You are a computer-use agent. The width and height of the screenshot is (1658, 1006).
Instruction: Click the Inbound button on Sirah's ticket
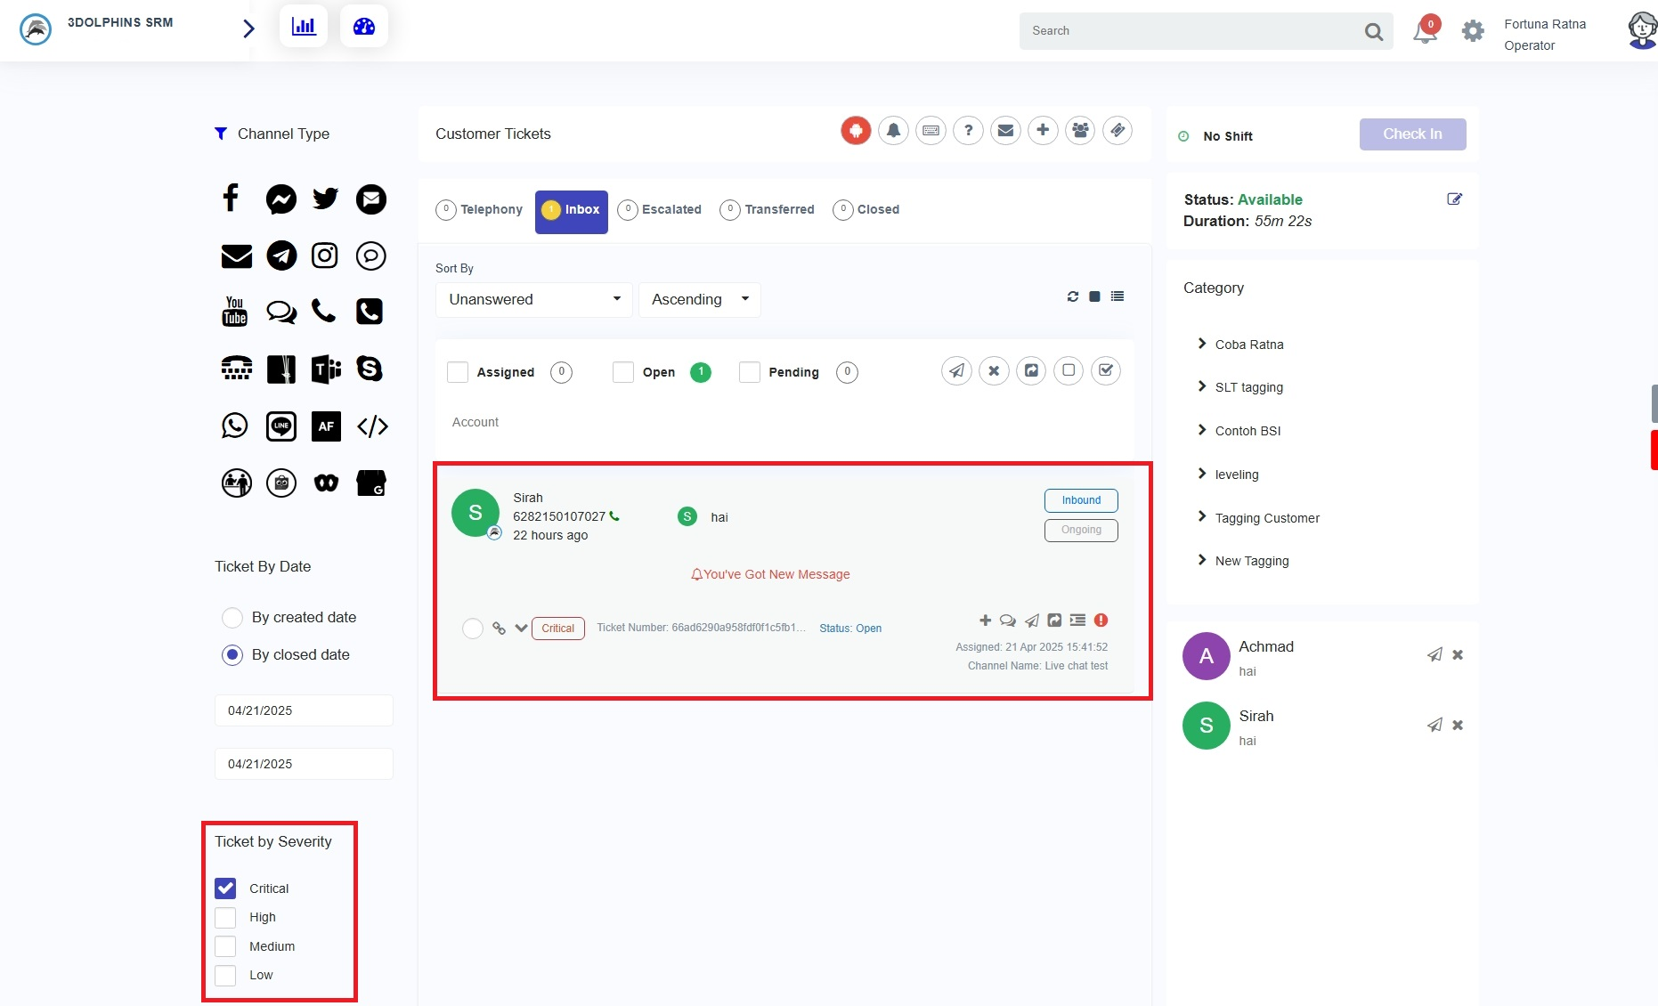tap(1081, 500)
